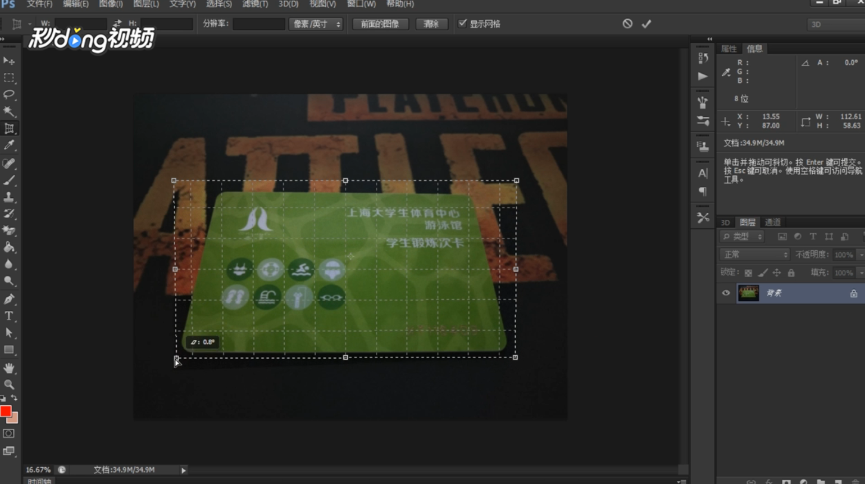Image resolution: width=865 pixels, height=484 pixels.
Task: Select the History Brush tool
Action: [x=9, y=214]
